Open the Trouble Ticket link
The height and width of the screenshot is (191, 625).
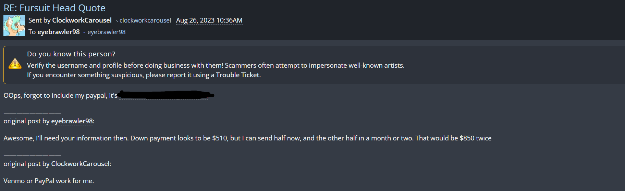pyautogui.click(x=237, y=75)
